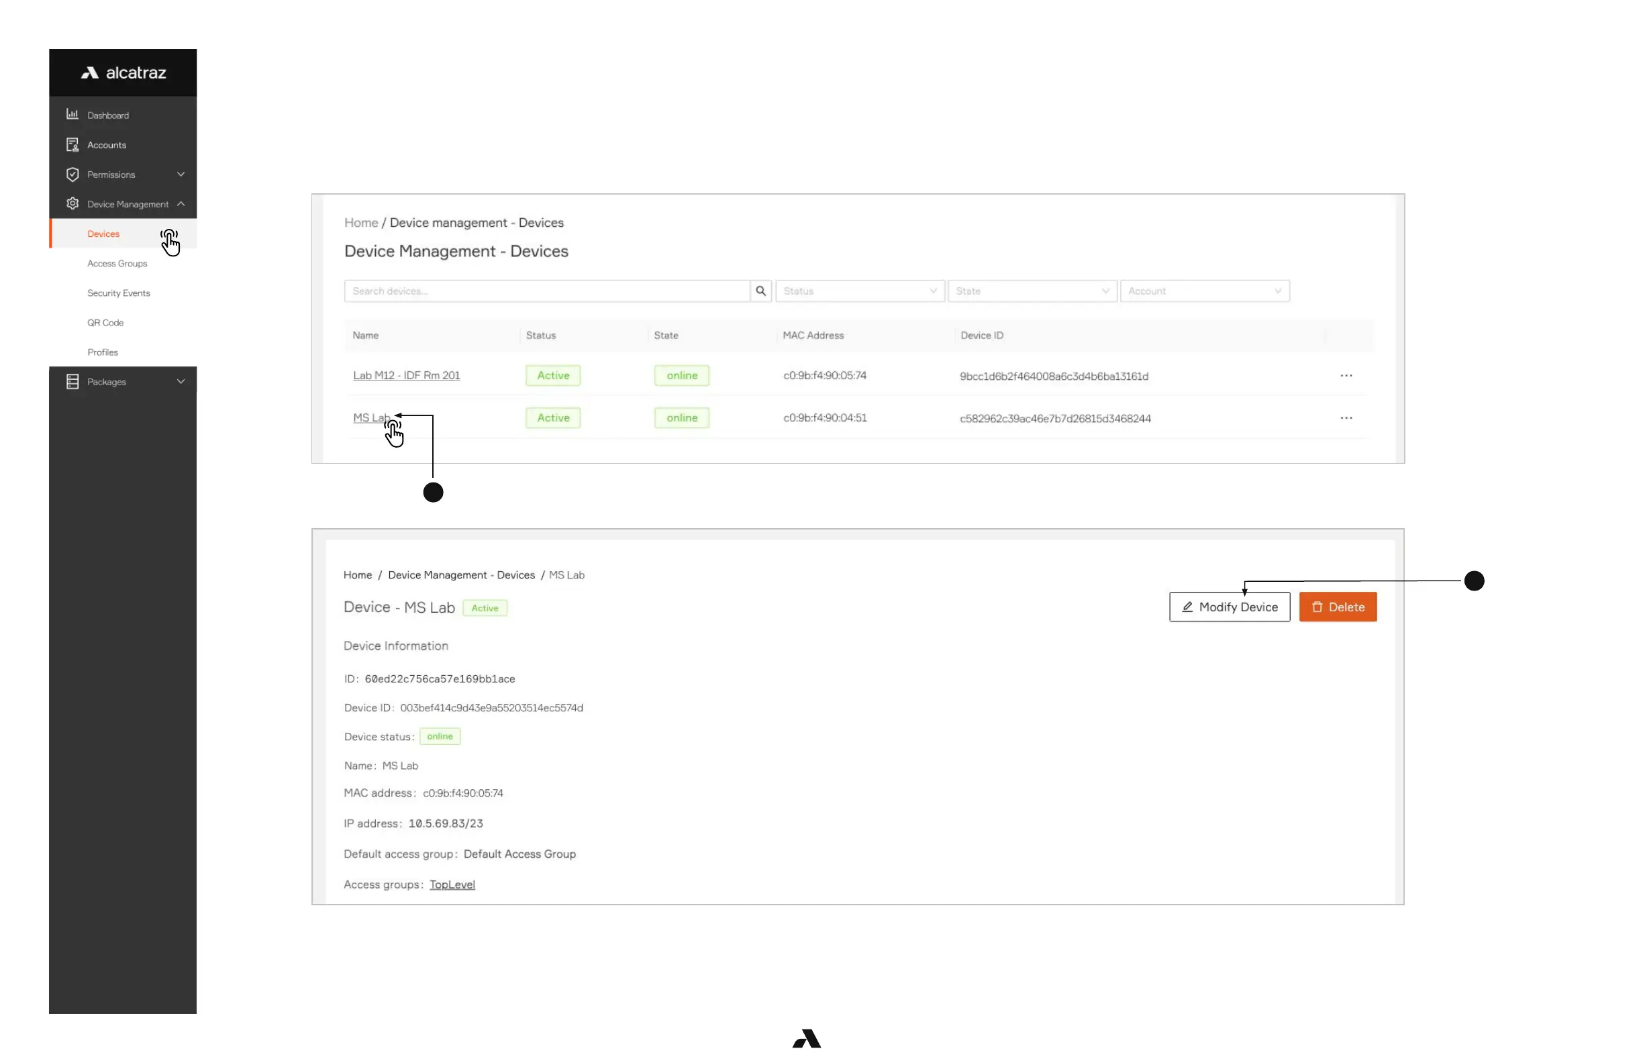Click the Device Management gear icon
The height and width of the screenshot is (1063, 1643).
coord(72,203)
